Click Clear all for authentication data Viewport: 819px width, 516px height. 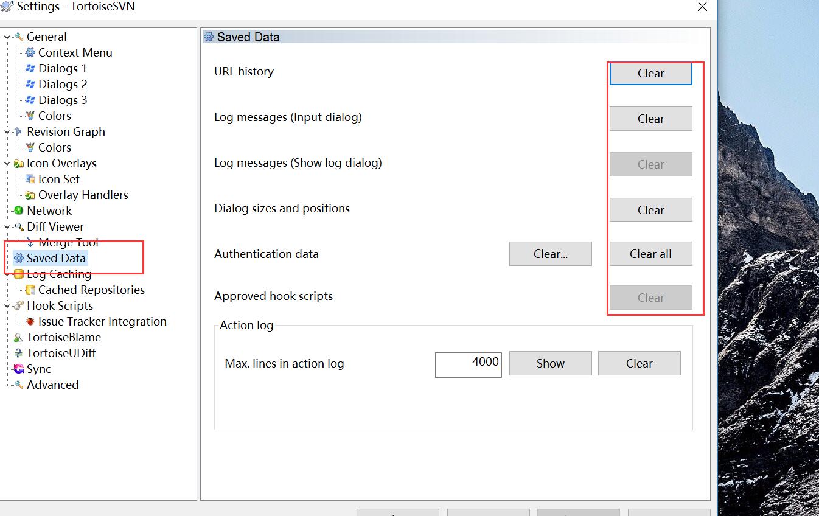point(651,254)
